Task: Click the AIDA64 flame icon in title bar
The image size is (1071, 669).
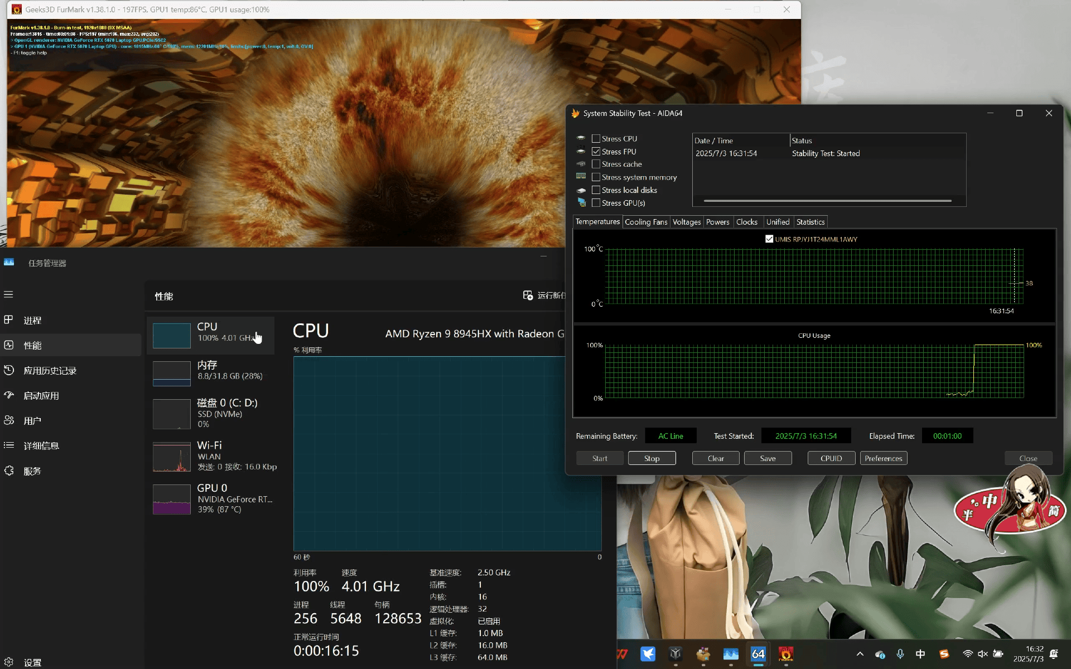Action: pos(575,113)
